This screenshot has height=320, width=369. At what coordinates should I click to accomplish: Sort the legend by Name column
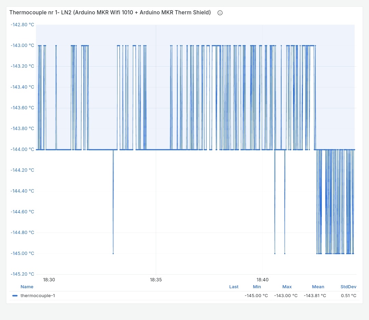27,287
